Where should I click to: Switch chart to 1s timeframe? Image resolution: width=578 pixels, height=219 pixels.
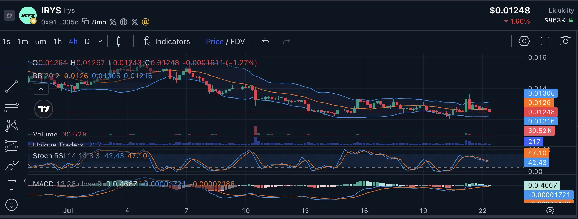6,42
